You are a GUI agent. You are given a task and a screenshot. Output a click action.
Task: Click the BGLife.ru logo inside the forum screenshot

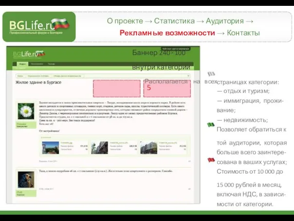pyautogui.click(x=29, y=54)
